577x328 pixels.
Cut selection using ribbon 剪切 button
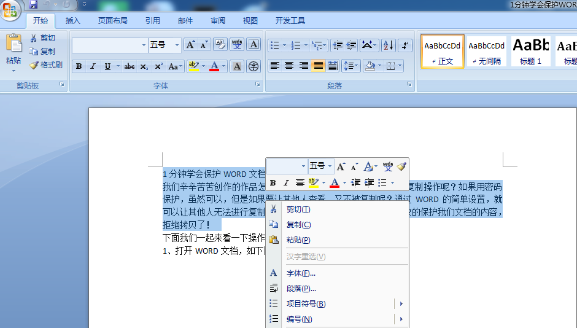coord(42,38)
